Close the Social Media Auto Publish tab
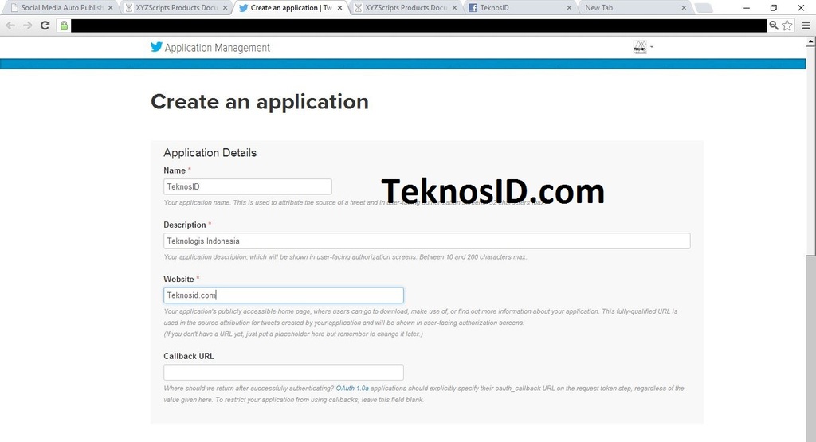 click(x=110, y=8)
